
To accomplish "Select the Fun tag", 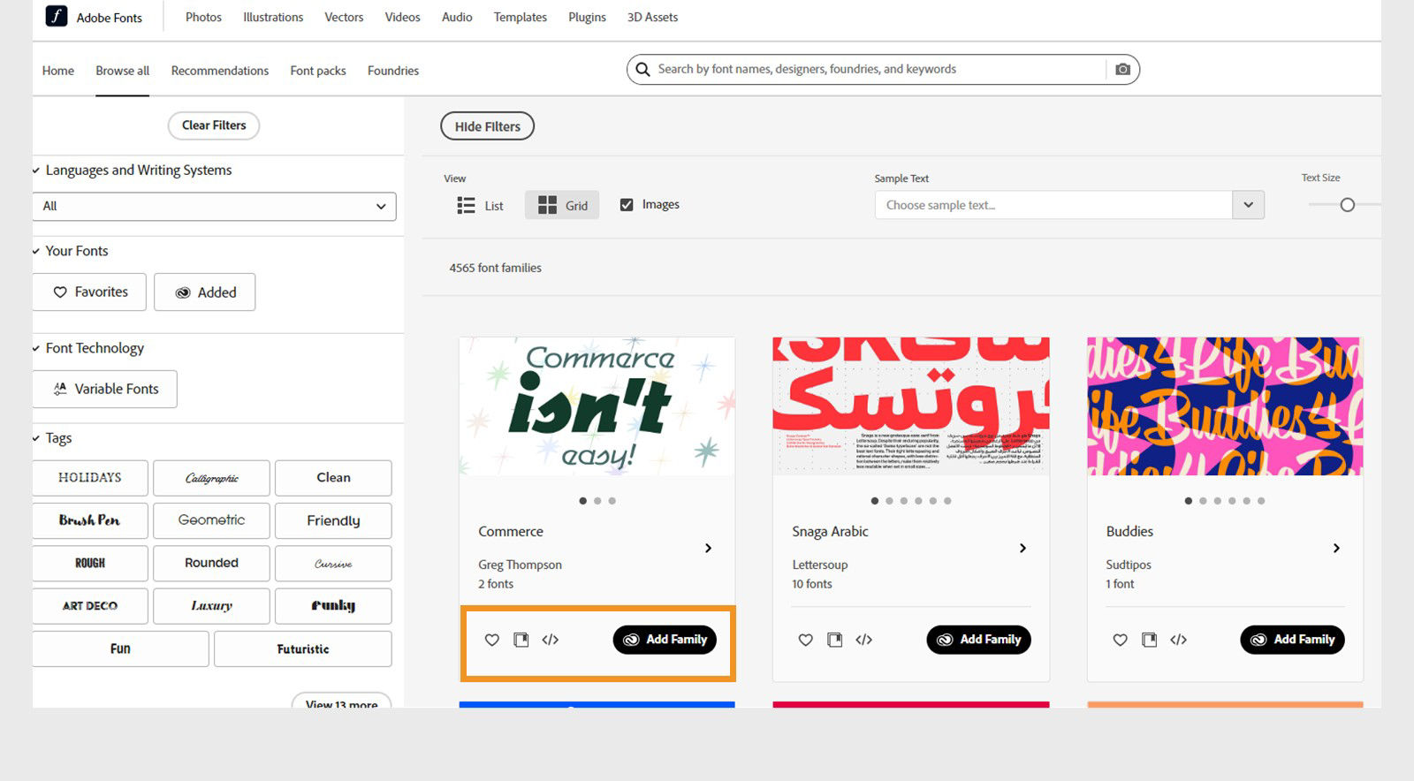I will [120, 648].
